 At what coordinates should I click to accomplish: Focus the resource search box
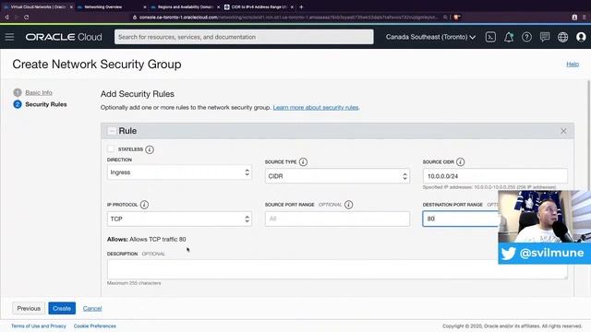tap(244, 37)
